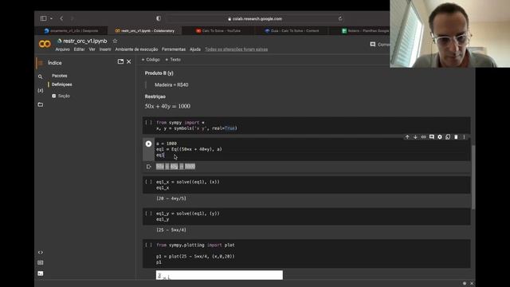Open the Ambiente de execução menu

[136, 49]
